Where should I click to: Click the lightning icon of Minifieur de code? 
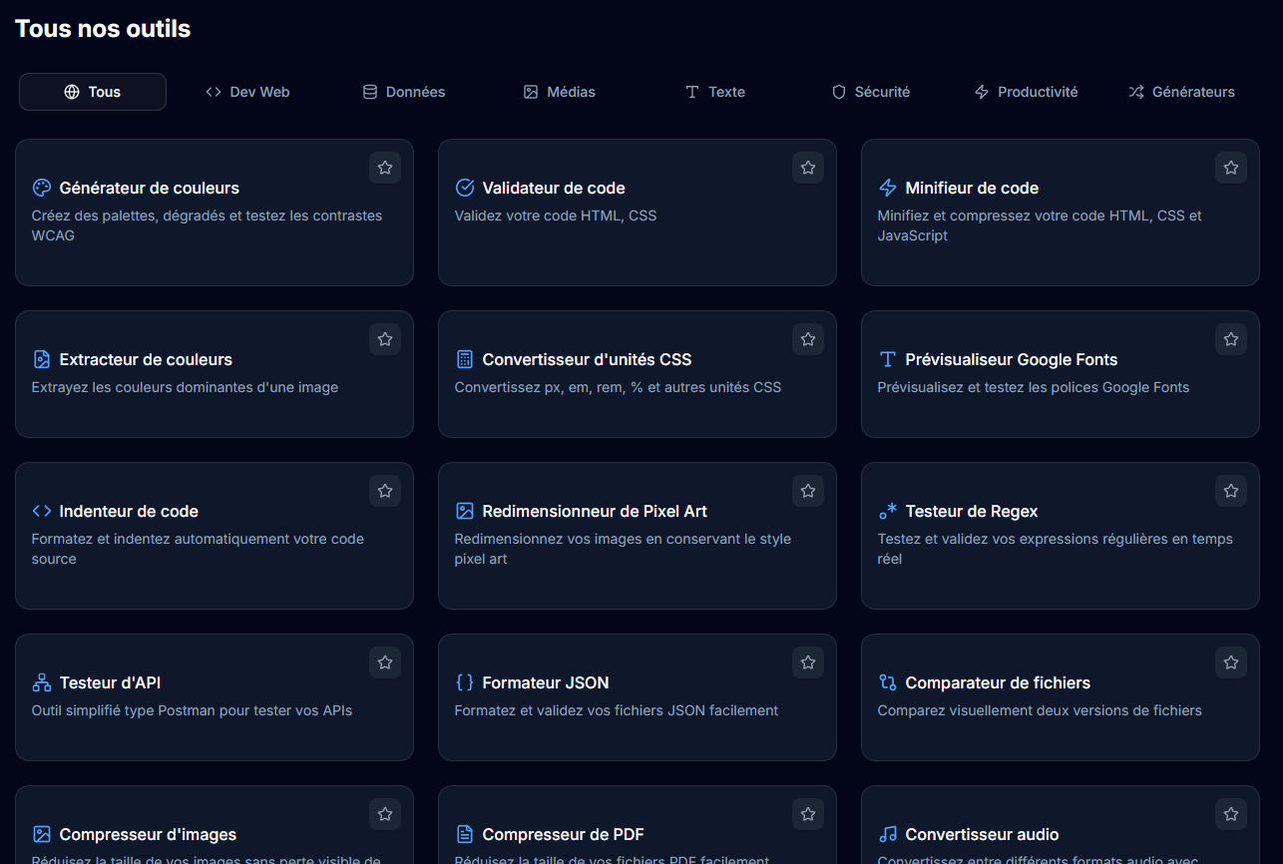click(888, 188)
